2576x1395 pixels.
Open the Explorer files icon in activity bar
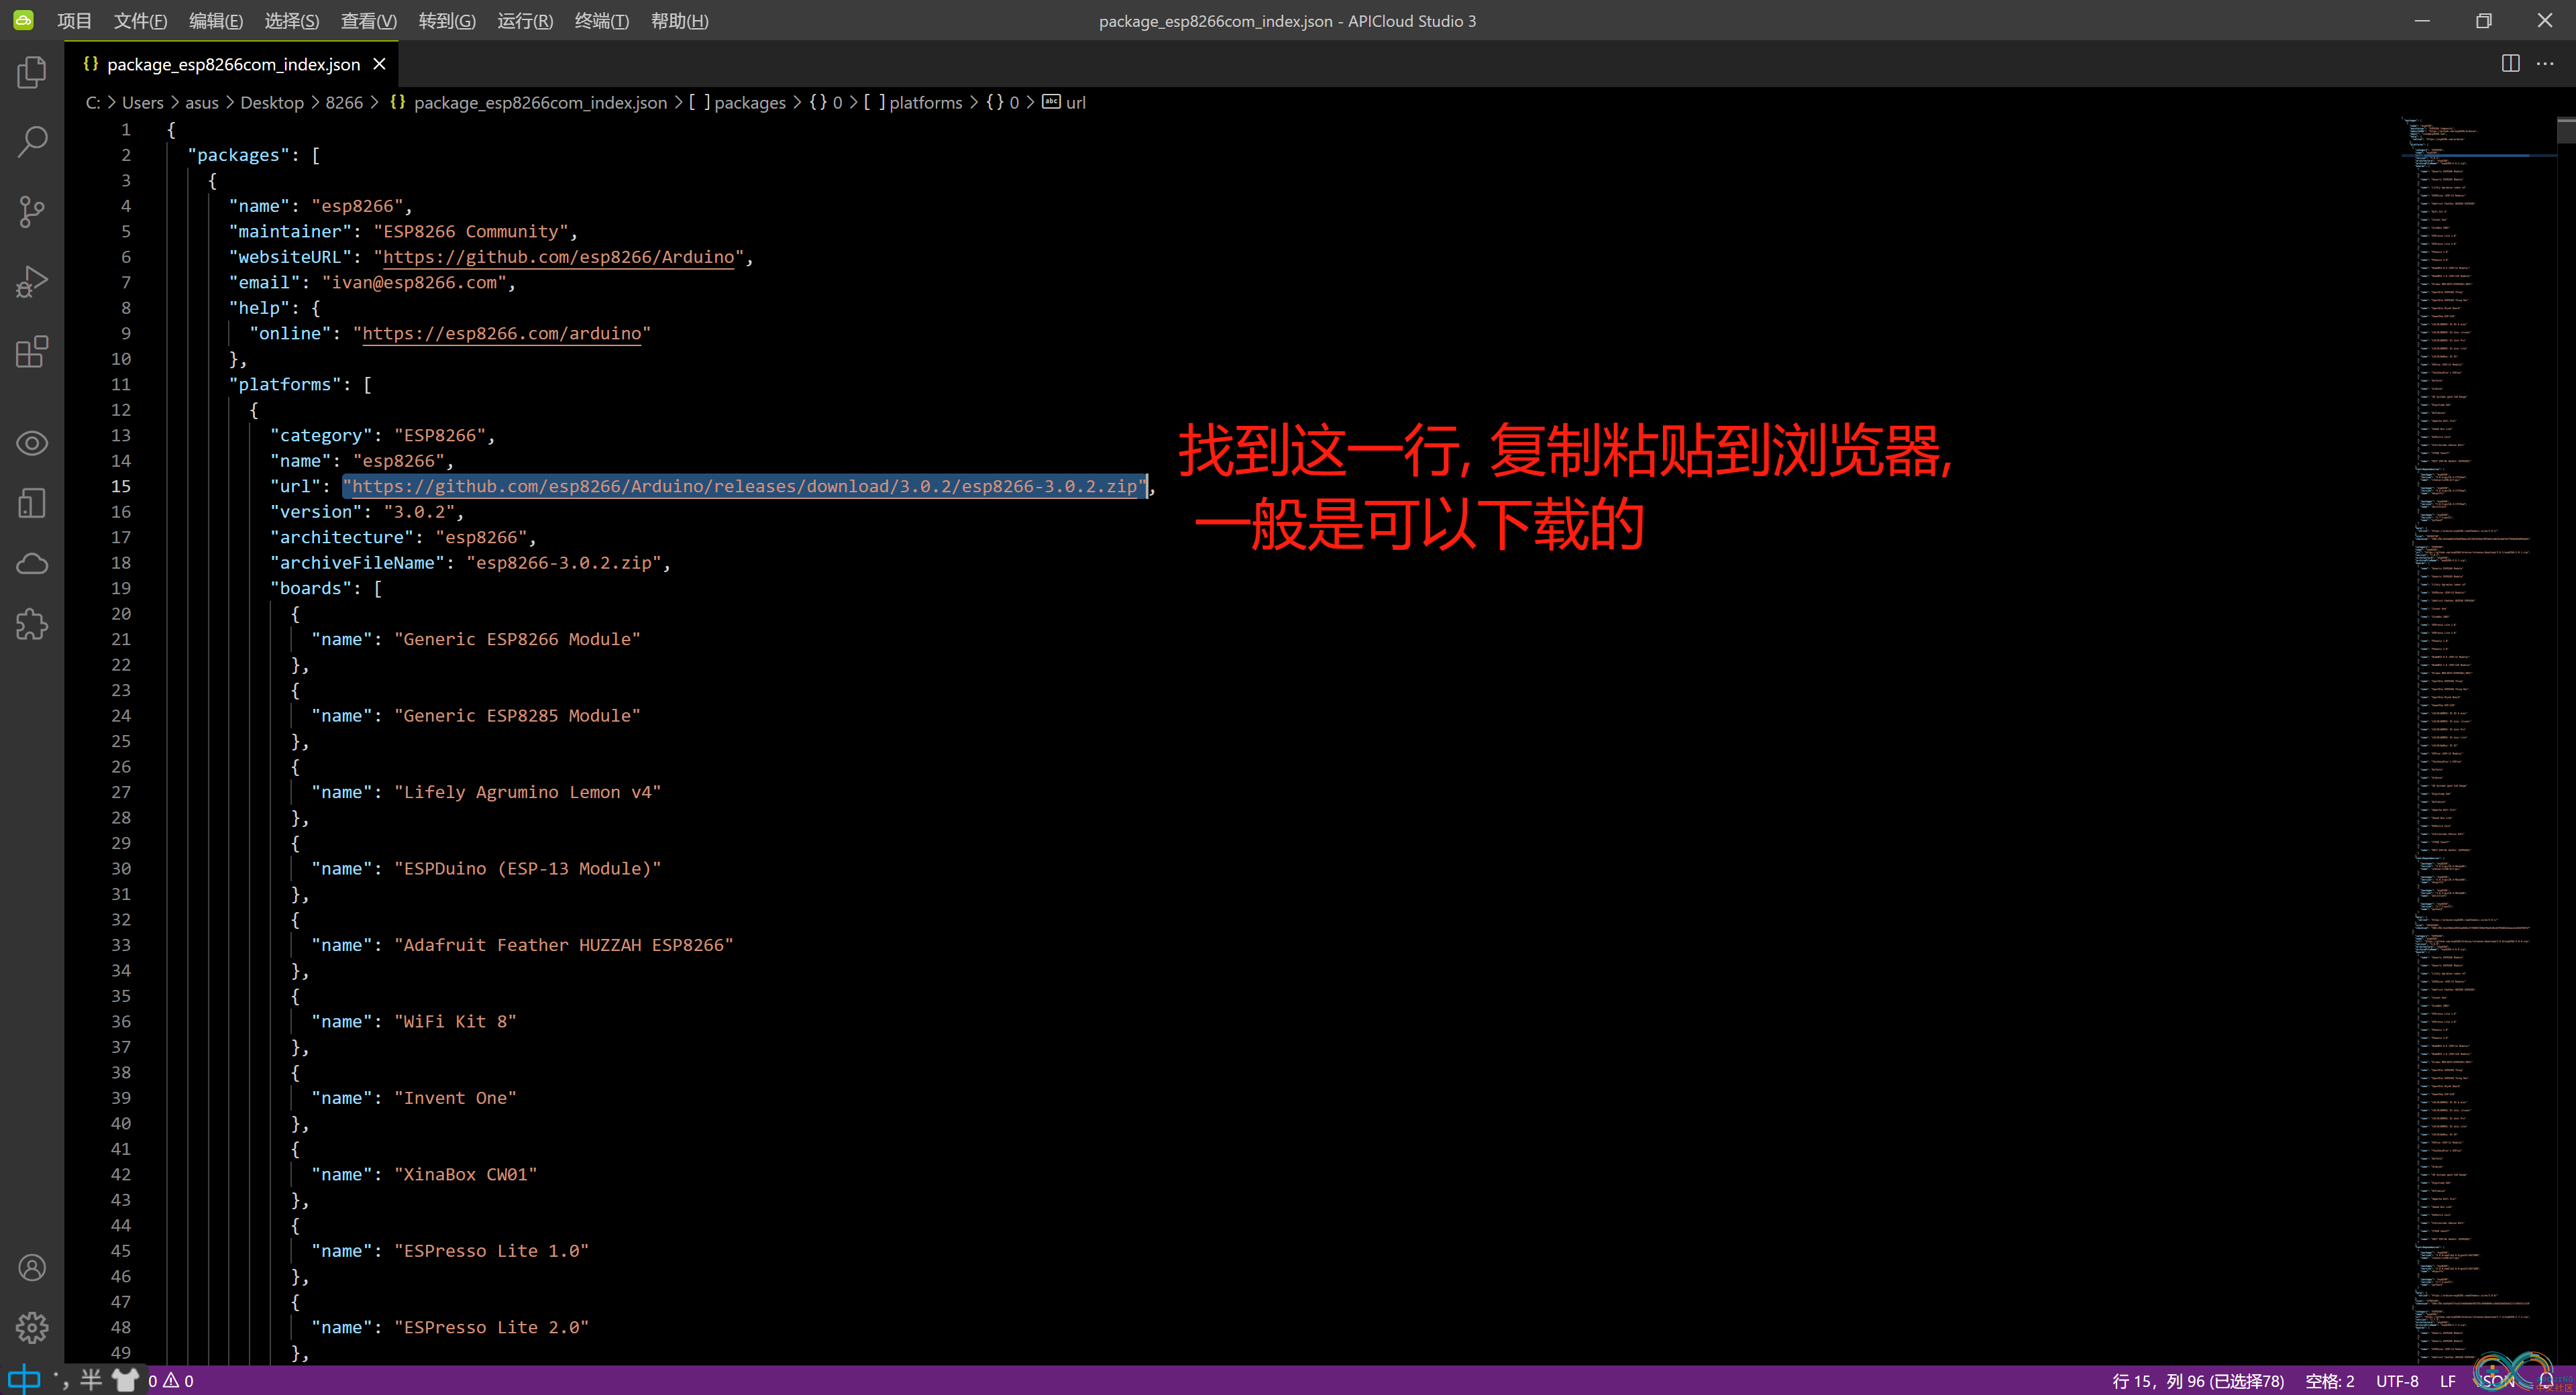pos(32,72)
